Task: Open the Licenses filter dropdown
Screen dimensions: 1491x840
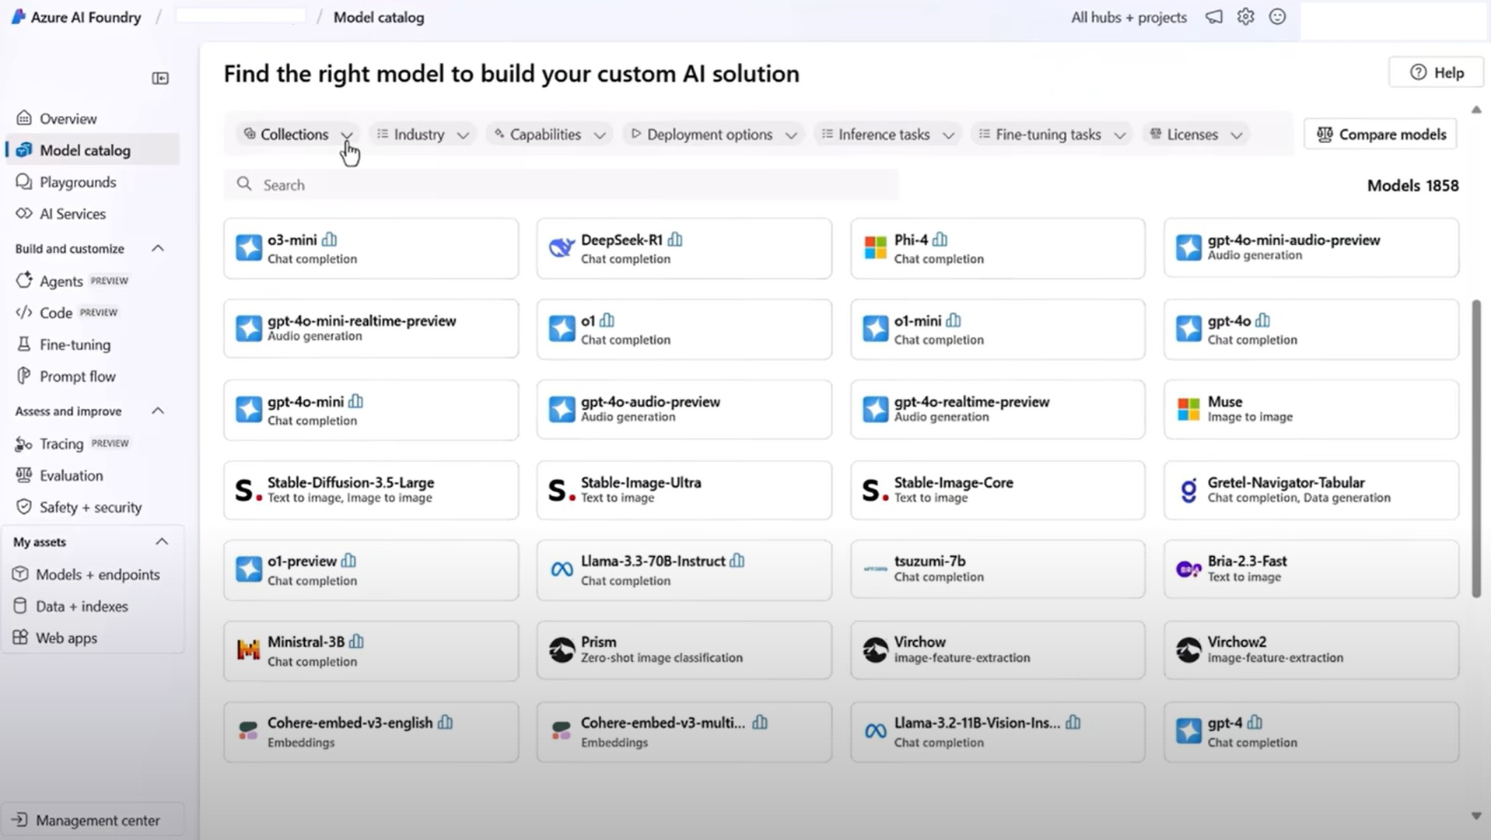Action: coord(1195,134)
